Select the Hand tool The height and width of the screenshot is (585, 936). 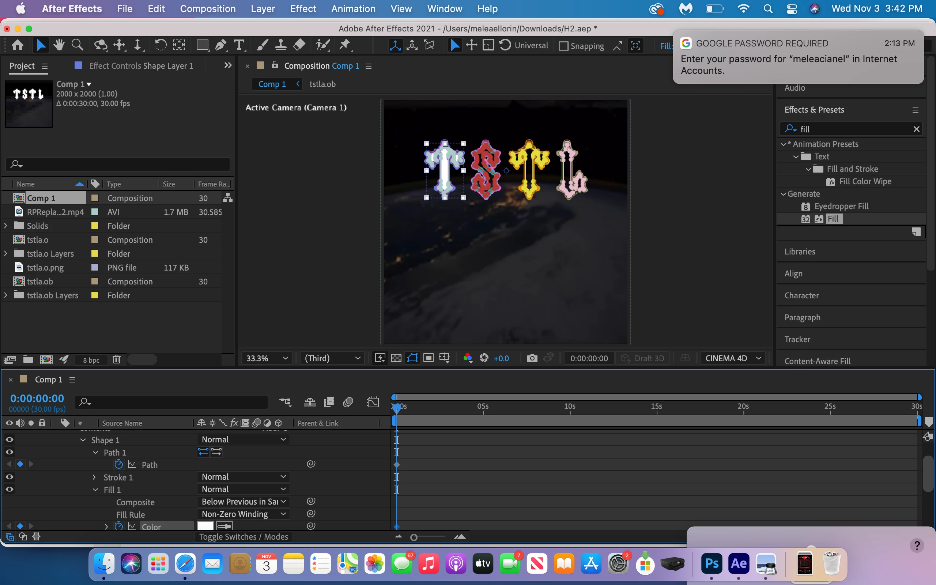[59, 45]
